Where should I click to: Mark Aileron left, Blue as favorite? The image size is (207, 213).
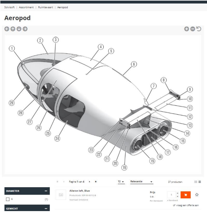(x=197, y=195)
